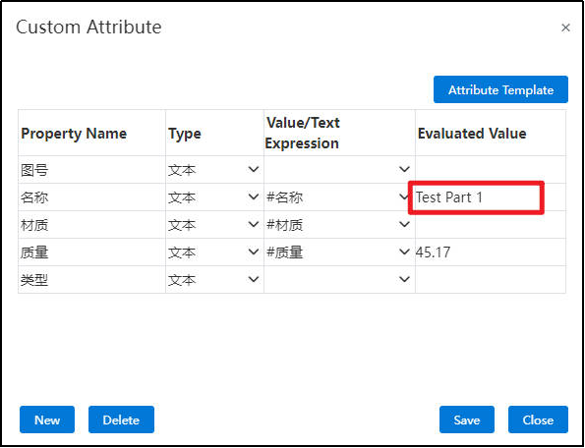585x448 pixels.
Task: Save the custom attributes
Action: (x=467, y=420)
